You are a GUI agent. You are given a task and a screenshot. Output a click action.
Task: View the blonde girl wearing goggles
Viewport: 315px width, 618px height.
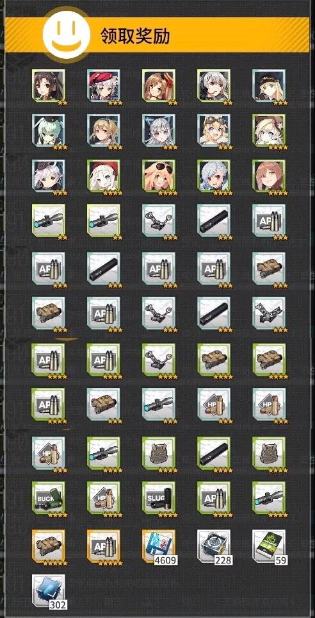coord(214,131)
